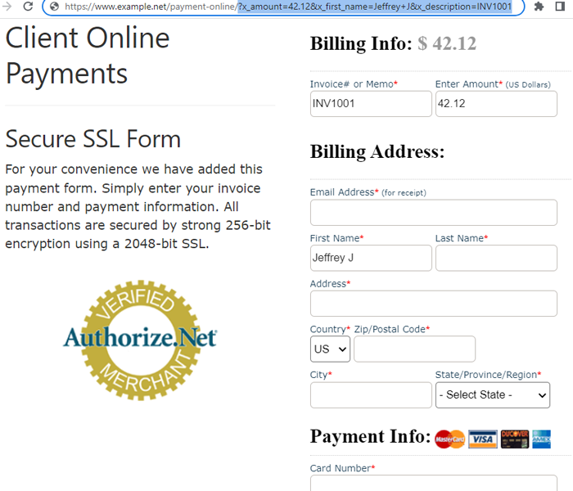This screenshot has height=491, width=573.
Task: Click the Discover card logo
Action: click(x=515, y=439)
